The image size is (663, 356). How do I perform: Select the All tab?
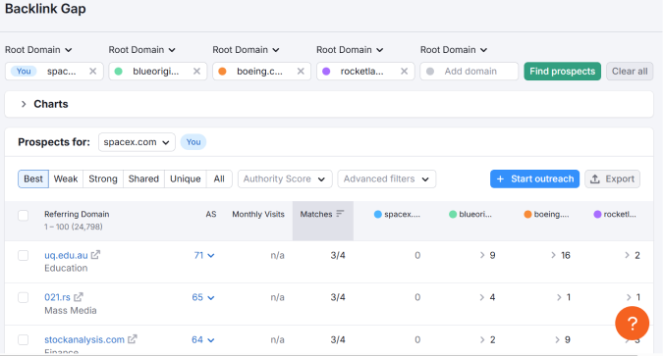pos(219,179)
